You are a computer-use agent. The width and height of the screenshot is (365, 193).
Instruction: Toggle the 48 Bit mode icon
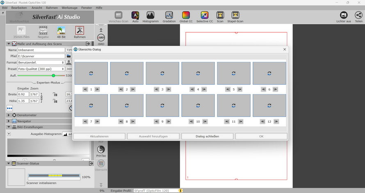tap(62, 31)
